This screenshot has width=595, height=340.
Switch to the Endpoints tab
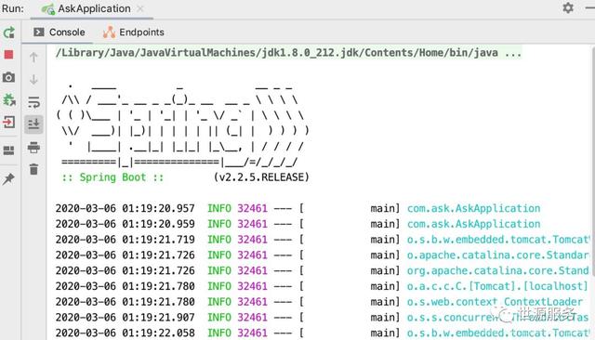(134, 33)
